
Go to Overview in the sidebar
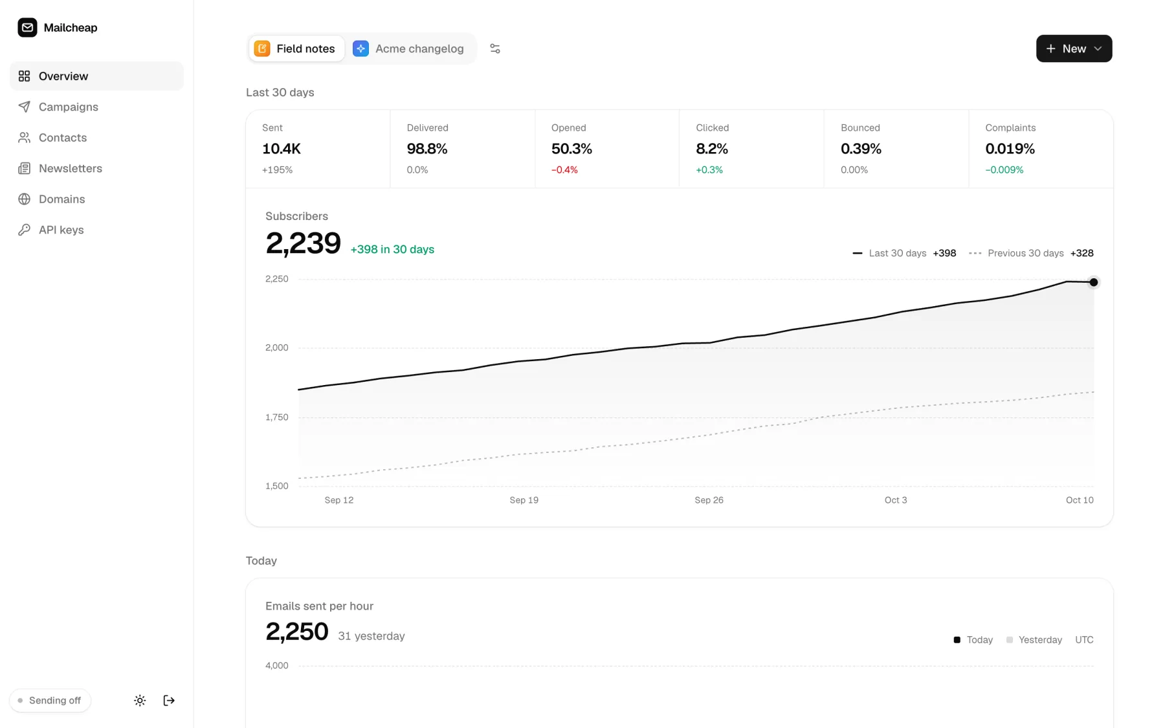coord(96,76)
